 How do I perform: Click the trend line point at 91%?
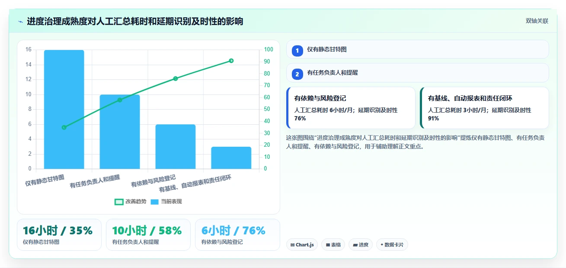point(231,61)
